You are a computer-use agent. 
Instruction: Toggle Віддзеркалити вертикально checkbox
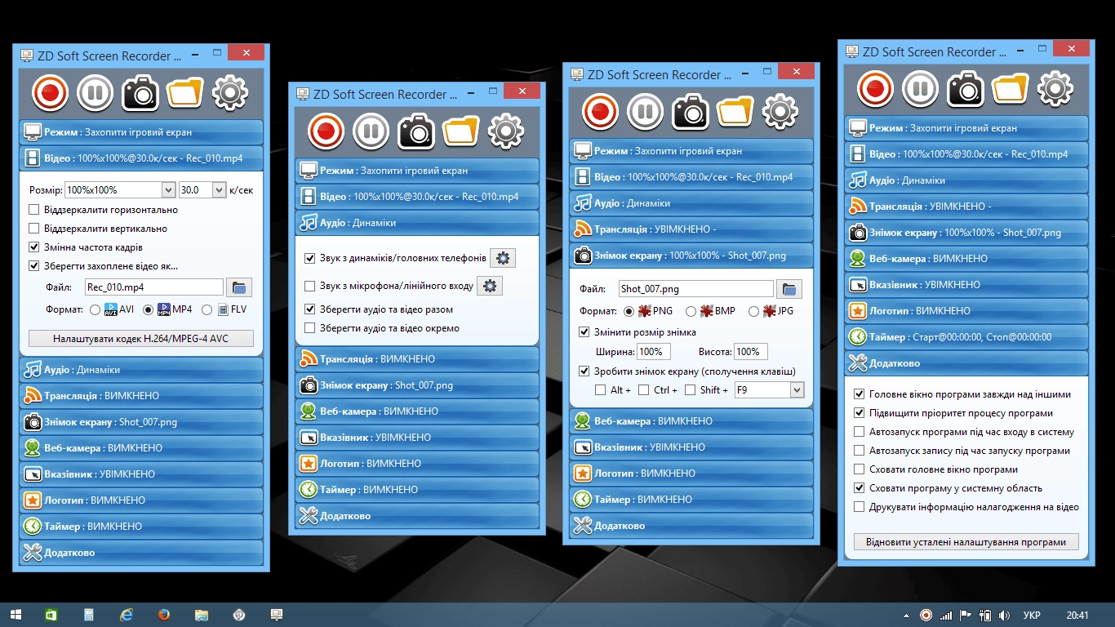pyautogui.click(x=34, y=229)
